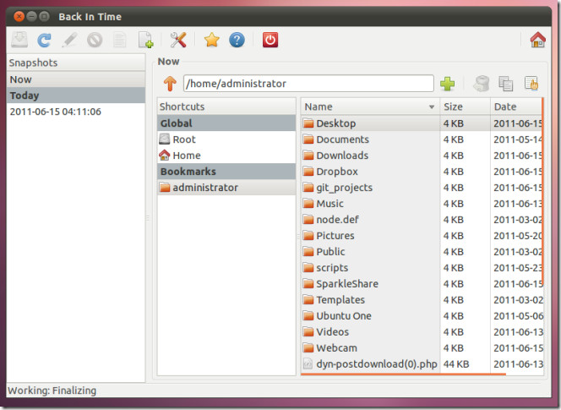Click the blue refresh snapshots icon
Viewport: 561px width, 410px height.
45,40
